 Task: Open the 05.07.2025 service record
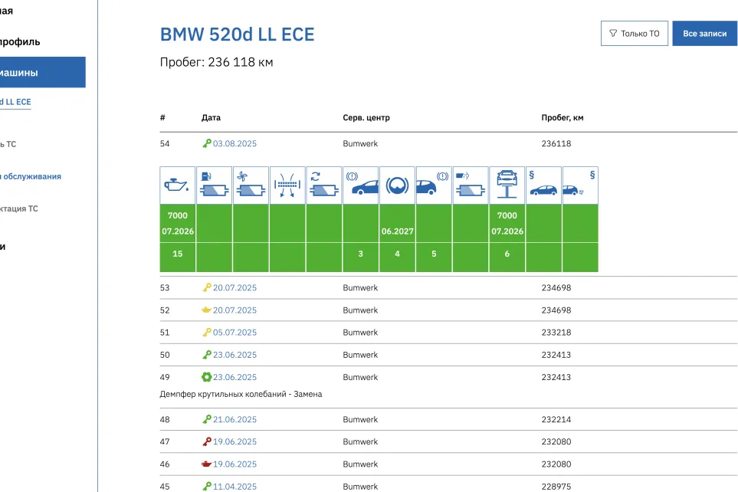(x=235, y=333)
